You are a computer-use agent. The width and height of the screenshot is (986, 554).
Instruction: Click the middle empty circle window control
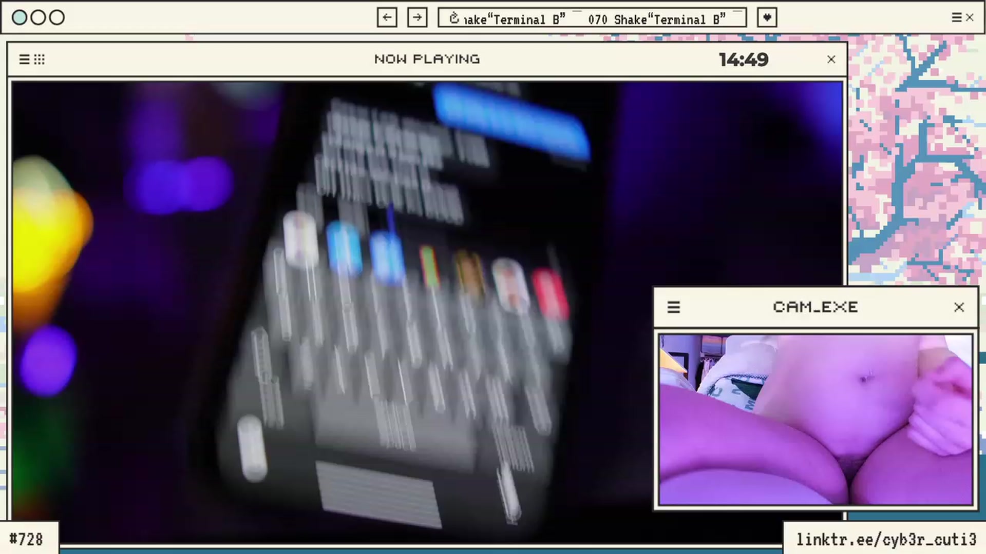pos(38,17)
